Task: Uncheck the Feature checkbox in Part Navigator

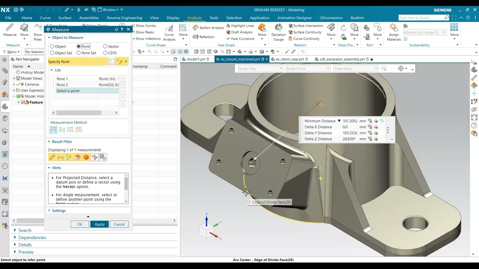Action: (x=23, y=102)
